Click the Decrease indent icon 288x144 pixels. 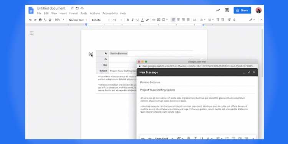coord(218,20)
